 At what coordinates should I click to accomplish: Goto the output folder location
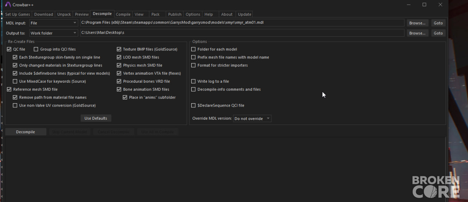[x=438, y=33]
